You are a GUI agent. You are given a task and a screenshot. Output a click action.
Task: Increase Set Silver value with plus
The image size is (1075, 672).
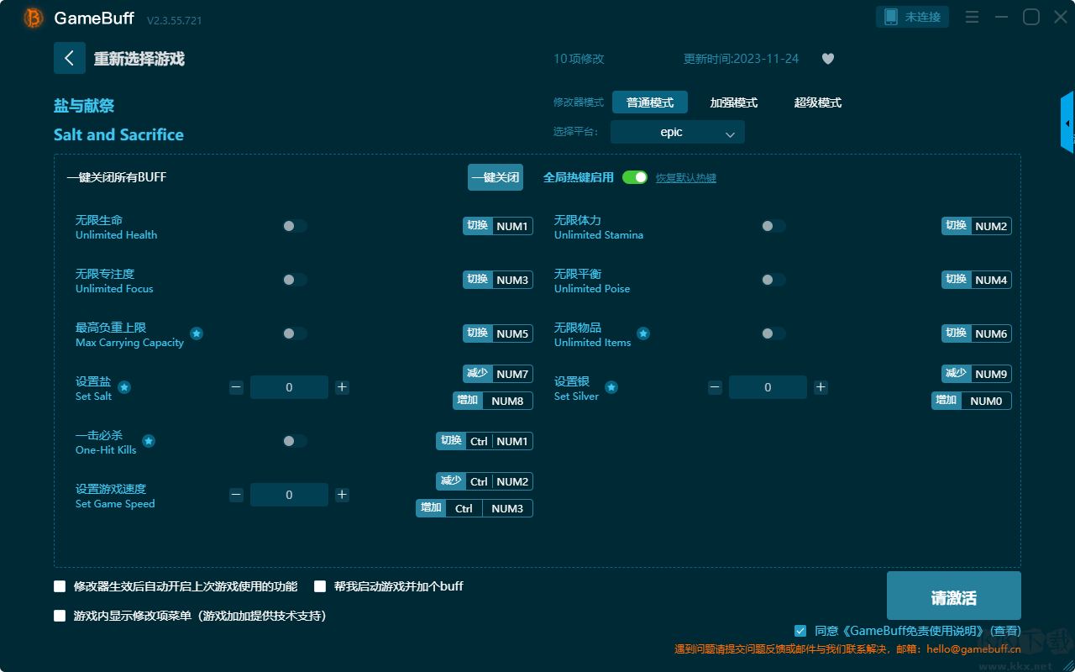pos(821,387)
